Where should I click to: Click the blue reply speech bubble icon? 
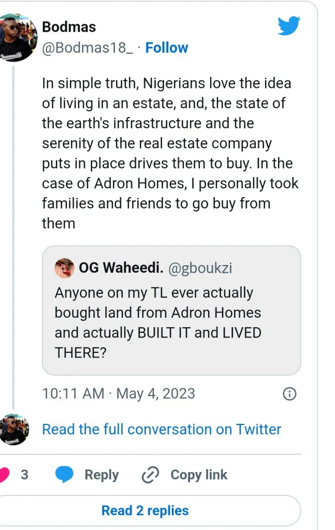pos(65,475)
